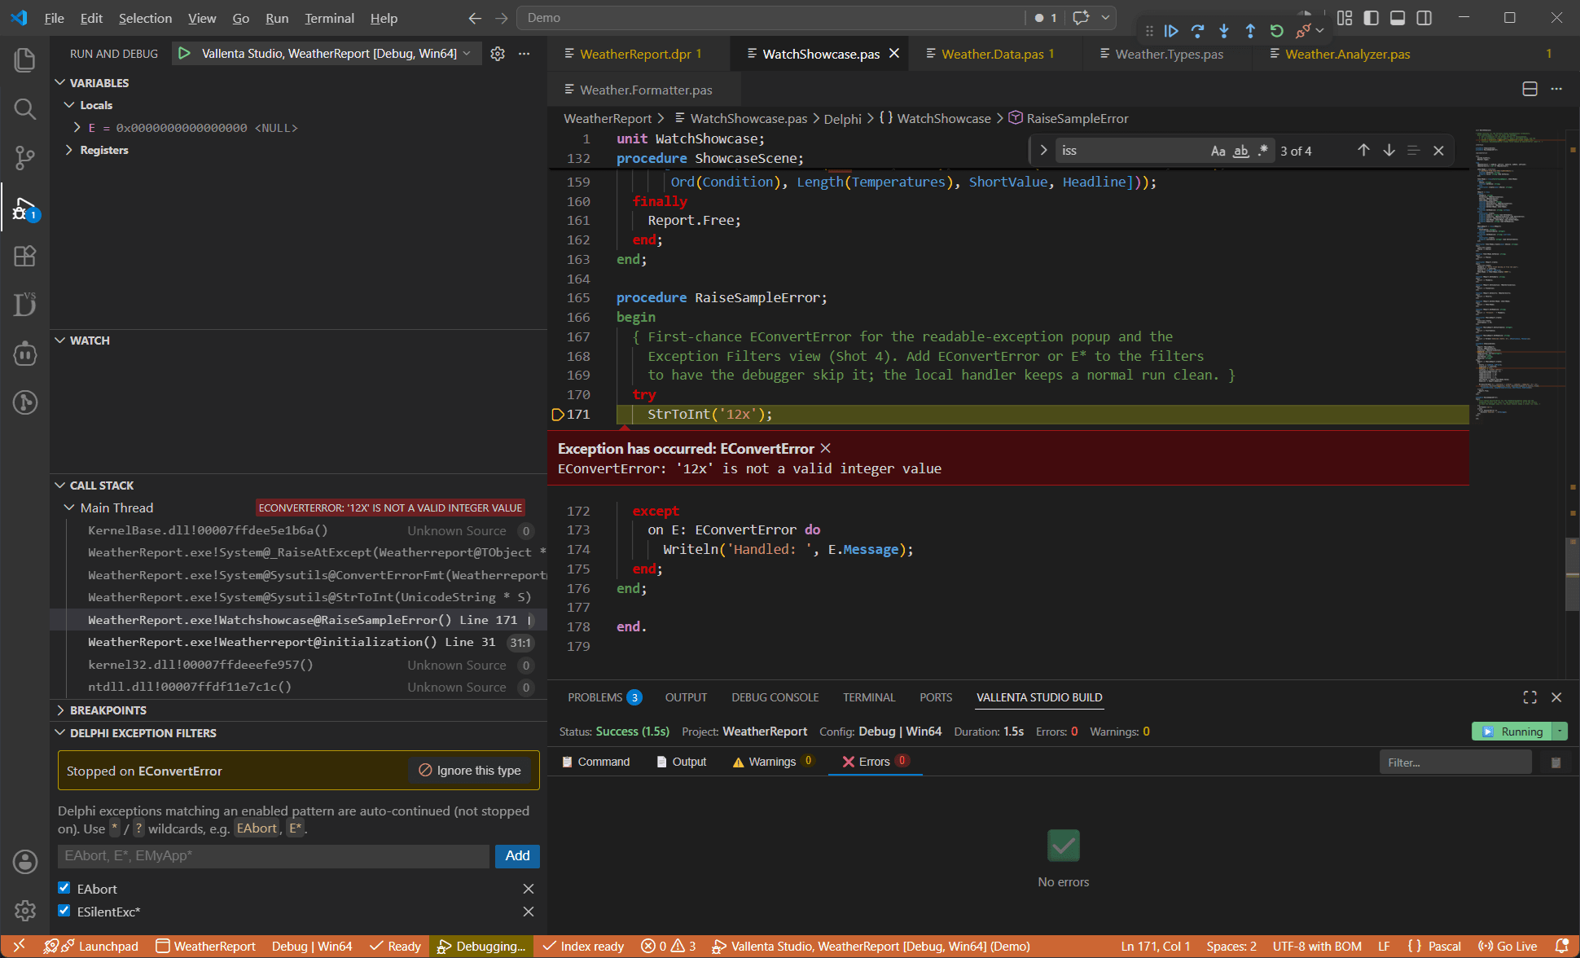Image resolution: width=1580 pixels, height=958 pixels.
Task: Collapse the Main Thread node
Action: pos(70,508)
